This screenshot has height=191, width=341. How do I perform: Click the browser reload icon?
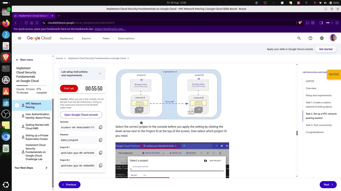pyautogui.click(x=26, y=23)
